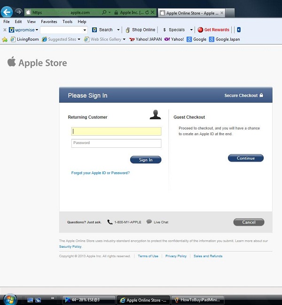Switch to the Apple Online Store tab
Image resolution: width=282 pixels, height=305 pixels.
pyautogui.click(x=191, y=13)
